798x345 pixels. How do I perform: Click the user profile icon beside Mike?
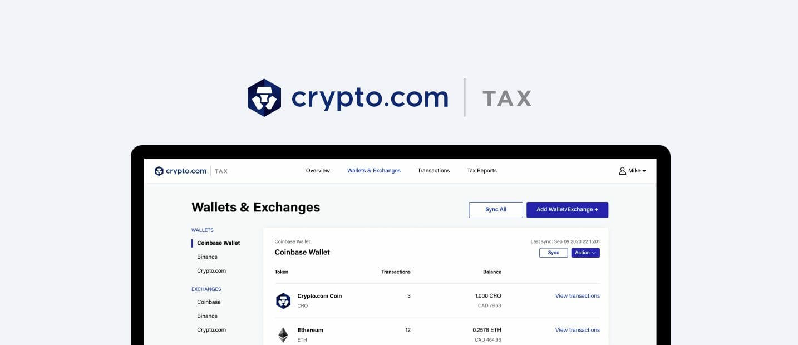pyautogui.click(x=622, y=171)
